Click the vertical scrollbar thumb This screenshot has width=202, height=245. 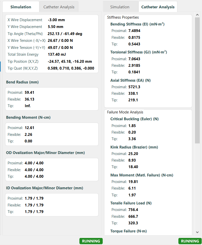197,81
